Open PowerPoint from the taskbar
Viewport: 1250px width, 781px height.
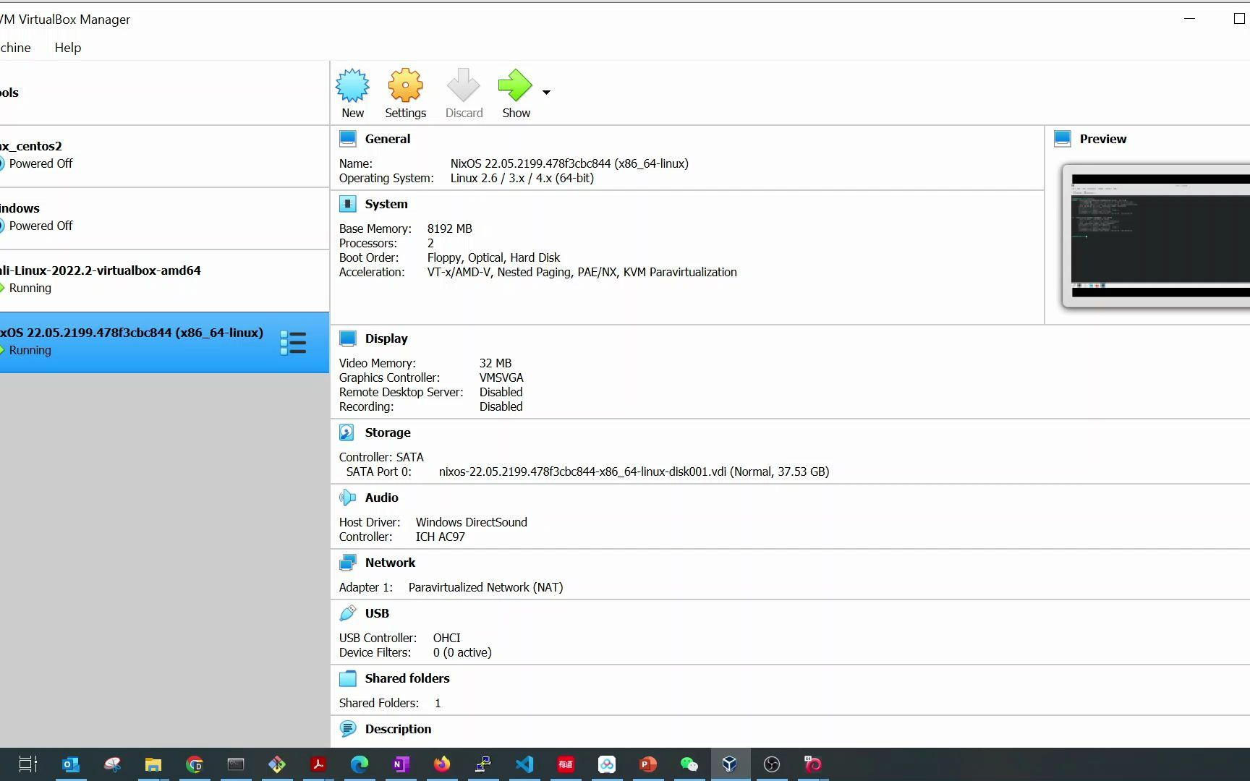pyautogui.click(x=648, y=764)
